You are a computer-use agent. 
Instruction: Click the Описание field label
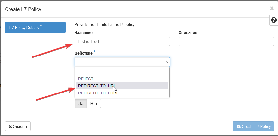[x=188, y=33]
